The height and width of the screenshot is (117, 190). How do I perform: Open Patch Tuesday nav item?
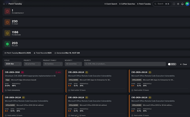point(144,4)
